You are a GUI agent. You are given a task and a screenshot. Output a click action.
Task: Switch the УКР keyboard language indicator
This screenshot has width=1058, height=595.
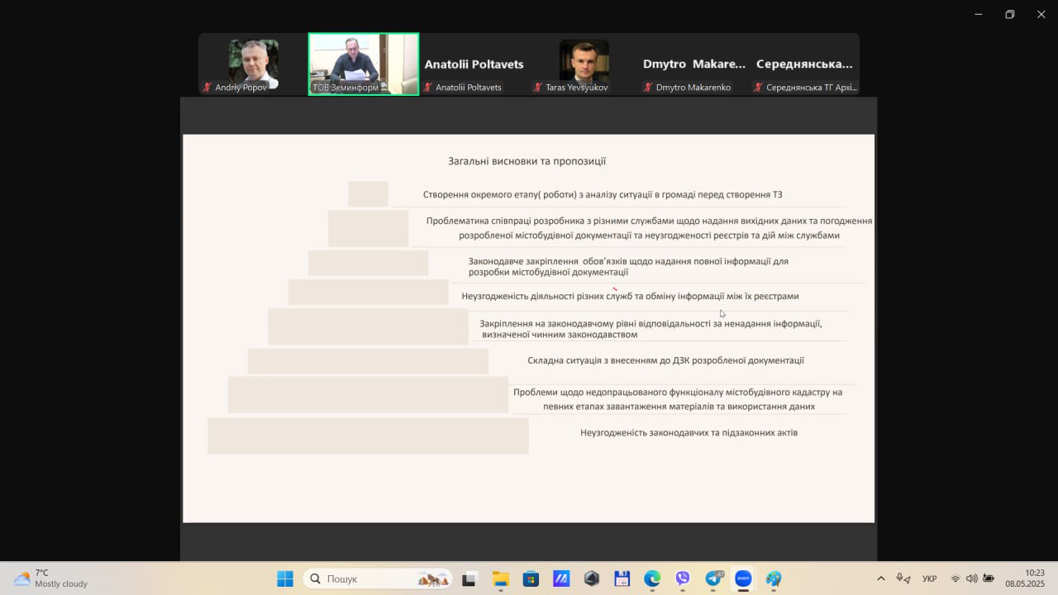(x=929, y=578)
